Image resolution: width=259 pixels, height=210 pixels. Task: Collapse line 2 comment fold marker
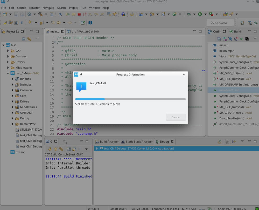[x=55, y=42]
